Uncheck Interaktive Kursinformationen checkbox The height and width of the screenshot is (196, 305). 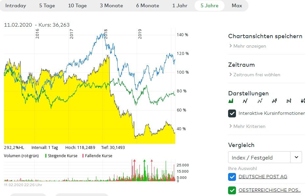(x=232, y=113)
